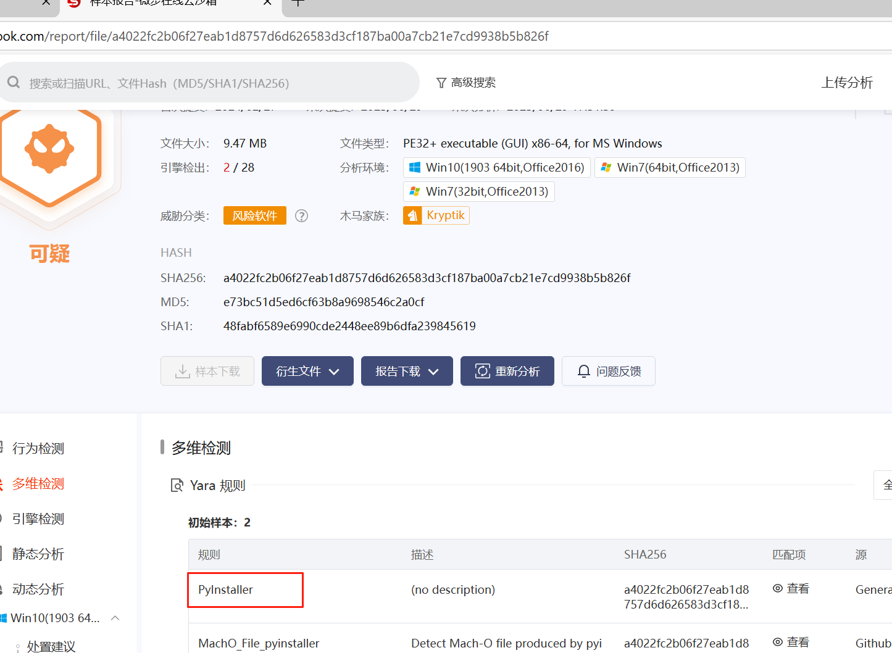Screen dimensions: 892x653
Task: Open 问题反馈 feedback button
Action: coord(609,371)
